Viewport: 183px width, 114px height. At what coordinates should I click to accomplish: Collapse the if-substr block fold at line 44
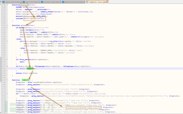(x=7, y=28)
